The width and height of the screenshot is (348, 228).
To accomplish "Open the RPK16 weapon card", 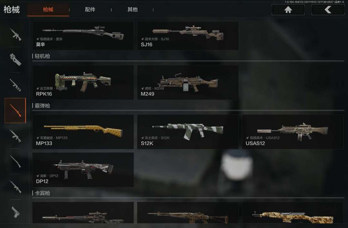I will coord(83,82).
